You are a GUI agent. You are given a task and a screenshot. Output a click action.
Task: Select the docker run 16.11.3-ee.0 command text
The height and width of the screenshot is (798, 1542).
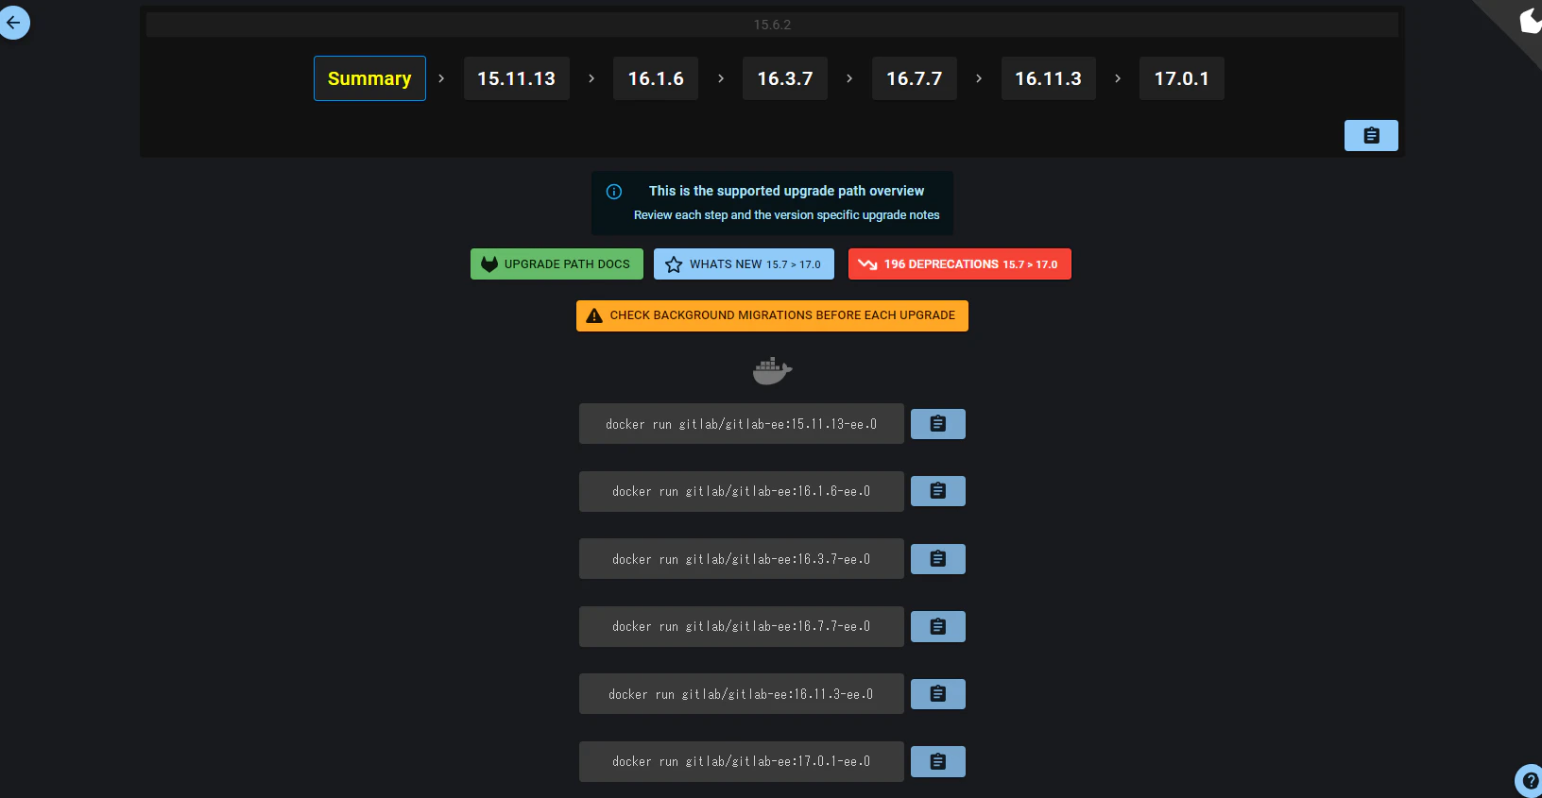click(742, 694)
